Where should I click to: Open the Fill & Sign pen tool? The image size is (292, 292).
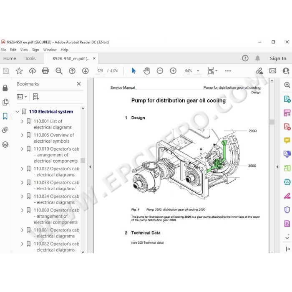point(287,196)
